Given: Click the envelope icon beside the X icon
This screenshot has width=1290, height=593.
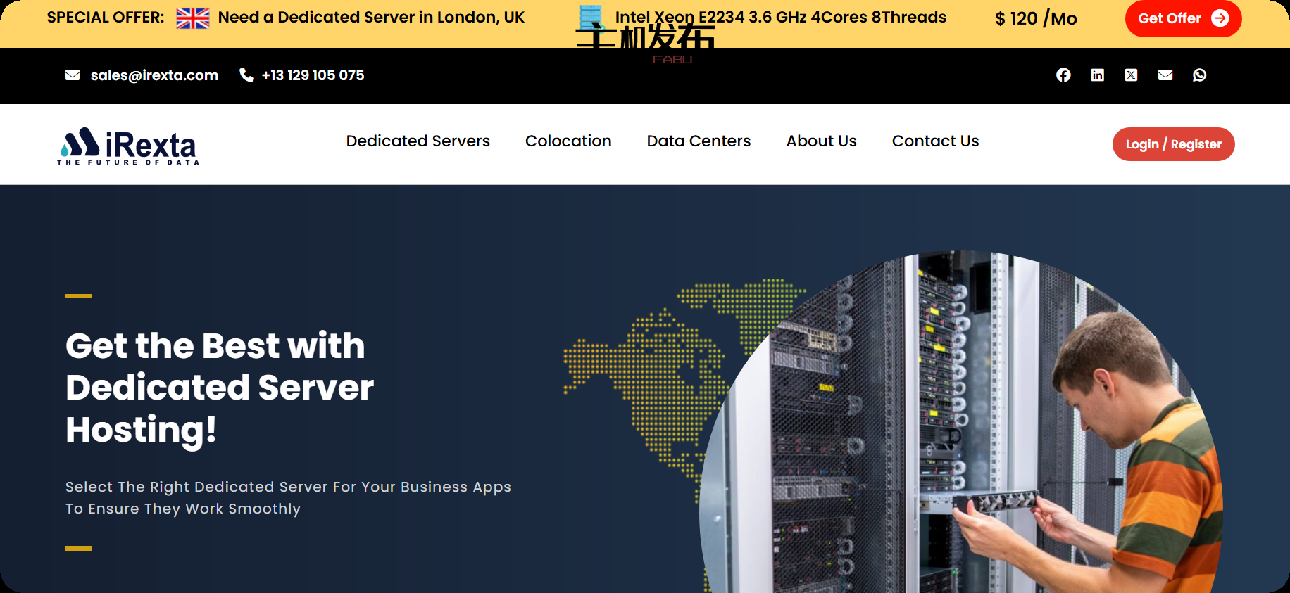Looking at the screenshot, I should pyautogui.click(x=1165, y=75).
